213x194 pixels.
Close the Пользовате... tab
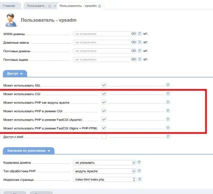point(50,6)
